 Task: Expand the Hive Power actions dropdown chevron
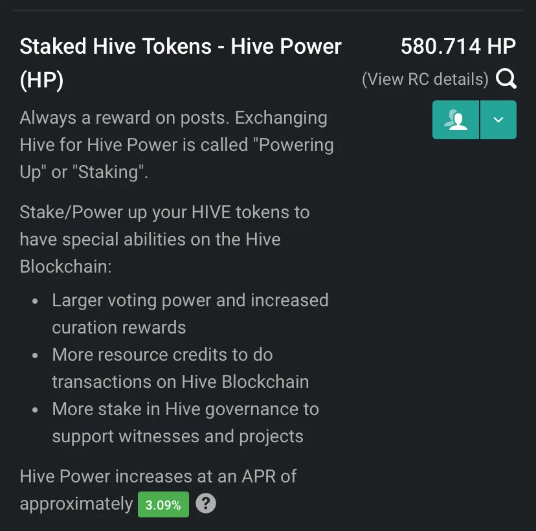pyautogui.click(x=498, y=120)
